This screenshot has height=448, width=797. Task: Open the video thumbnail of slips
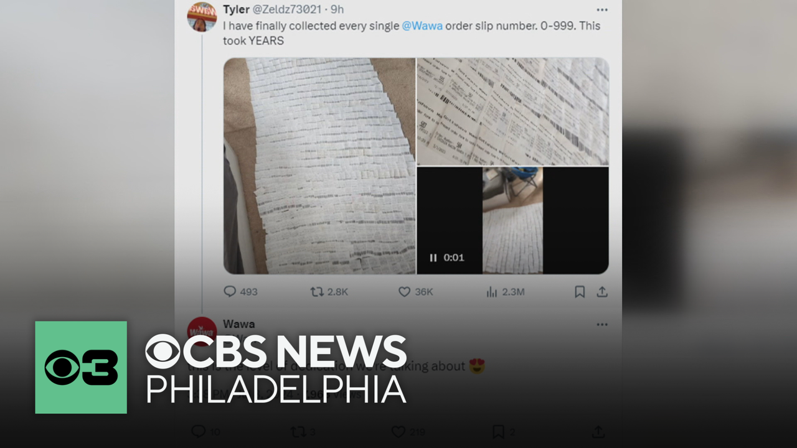513,220
